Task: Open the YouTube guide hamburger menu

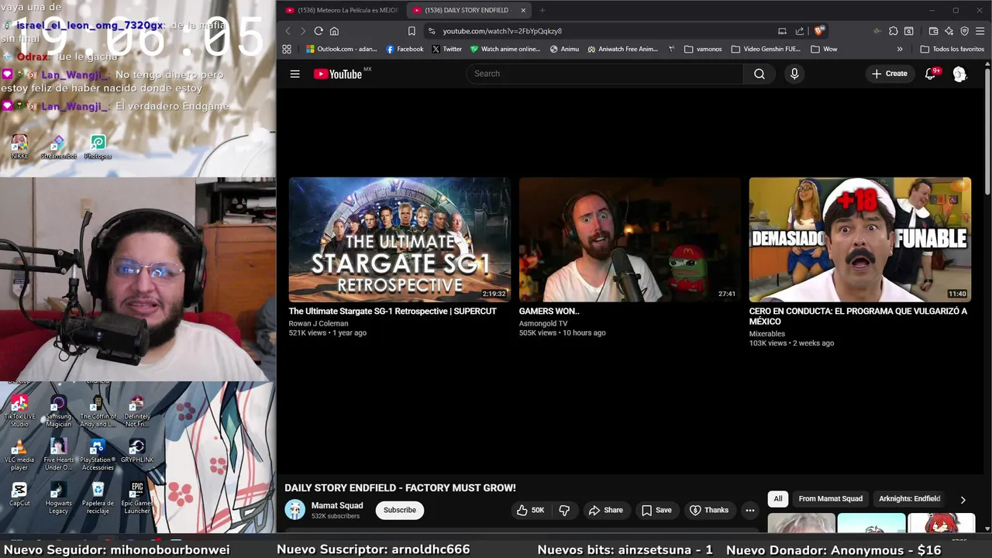Action: [294, 74]
